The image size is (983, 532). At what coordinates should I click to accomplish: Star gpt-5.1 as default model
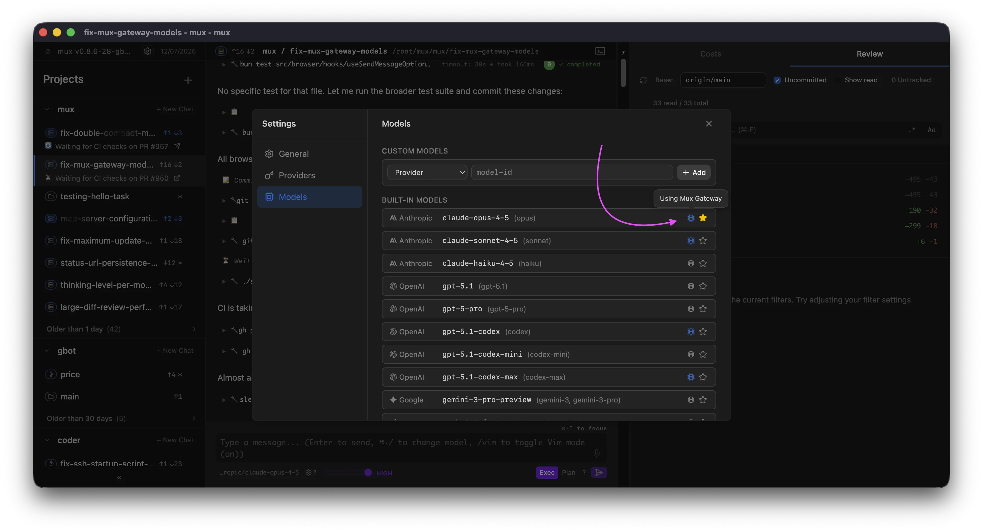pos(703,286)
